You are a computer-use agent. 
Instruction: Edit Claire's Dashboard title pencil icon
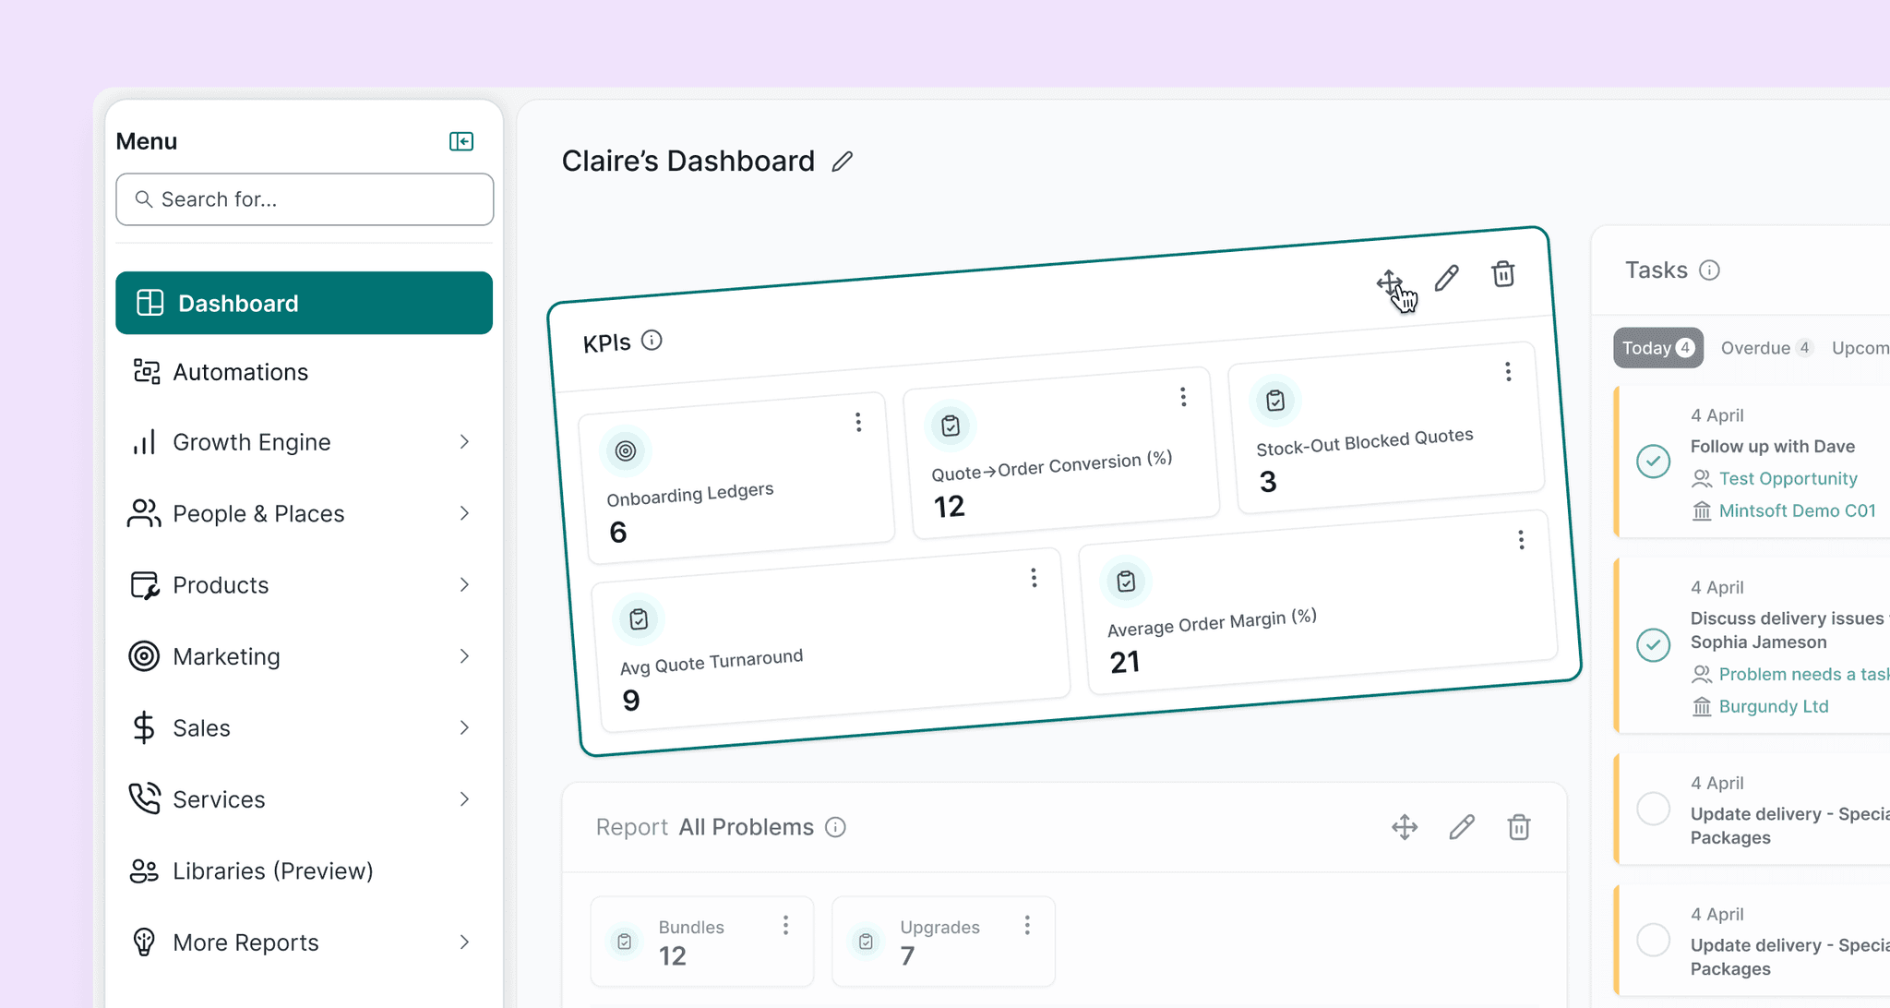tap(842, 162)
